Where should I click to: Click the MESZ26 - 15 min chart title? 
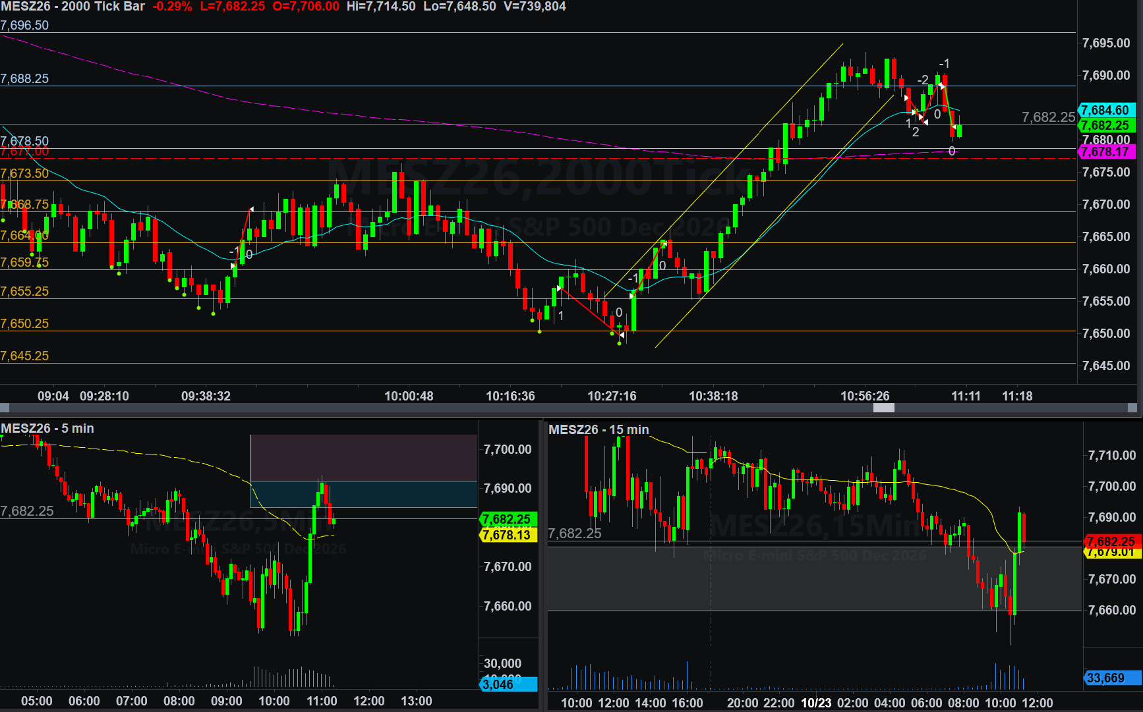(x=599, y=430)
